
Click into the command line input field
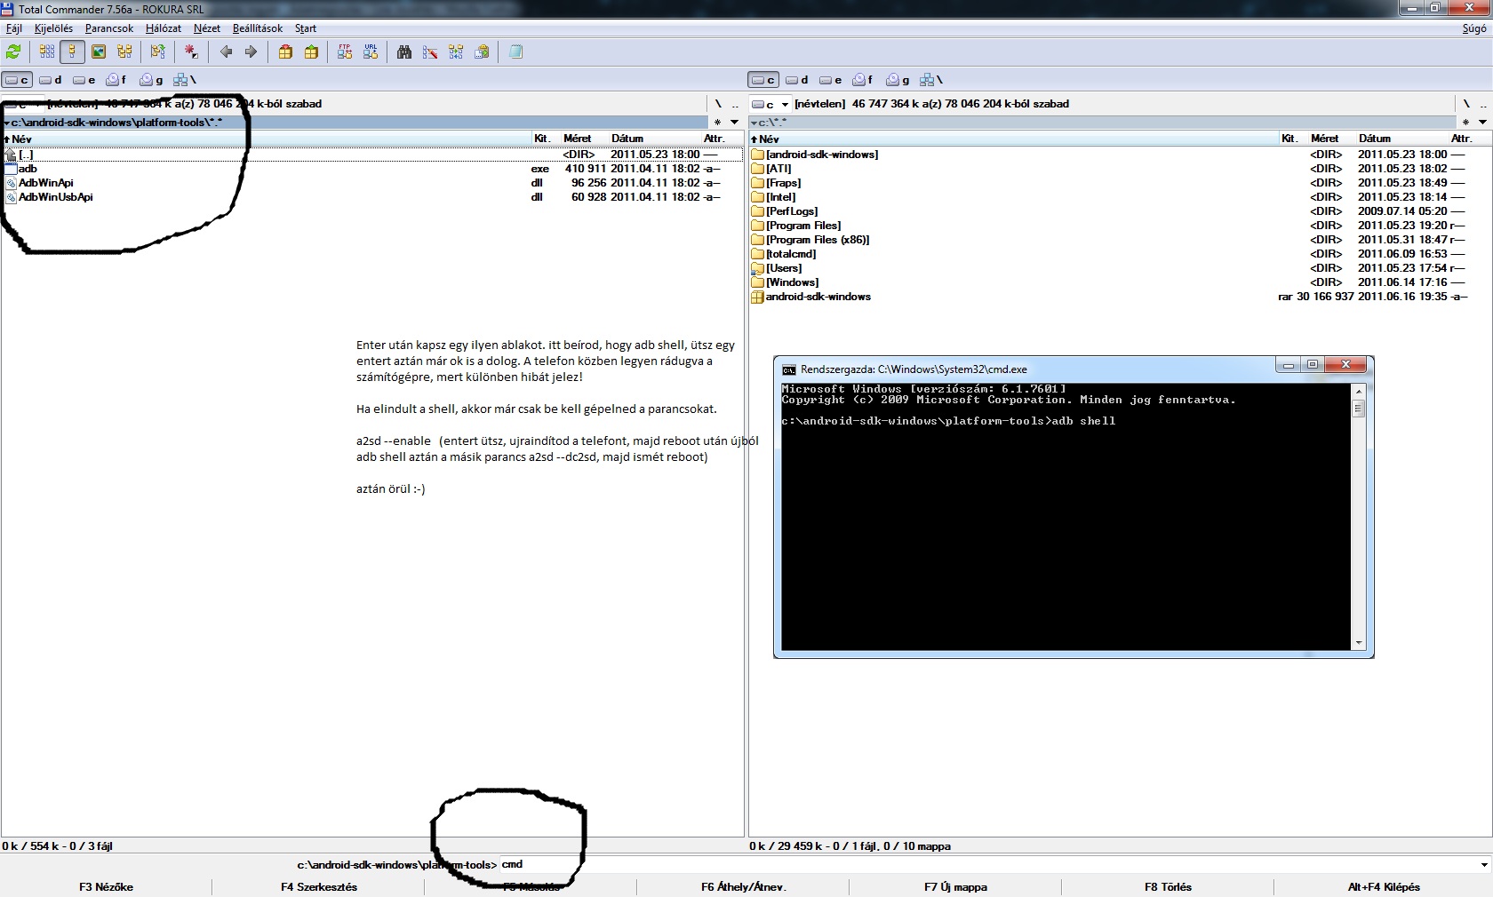pos(986,865)
